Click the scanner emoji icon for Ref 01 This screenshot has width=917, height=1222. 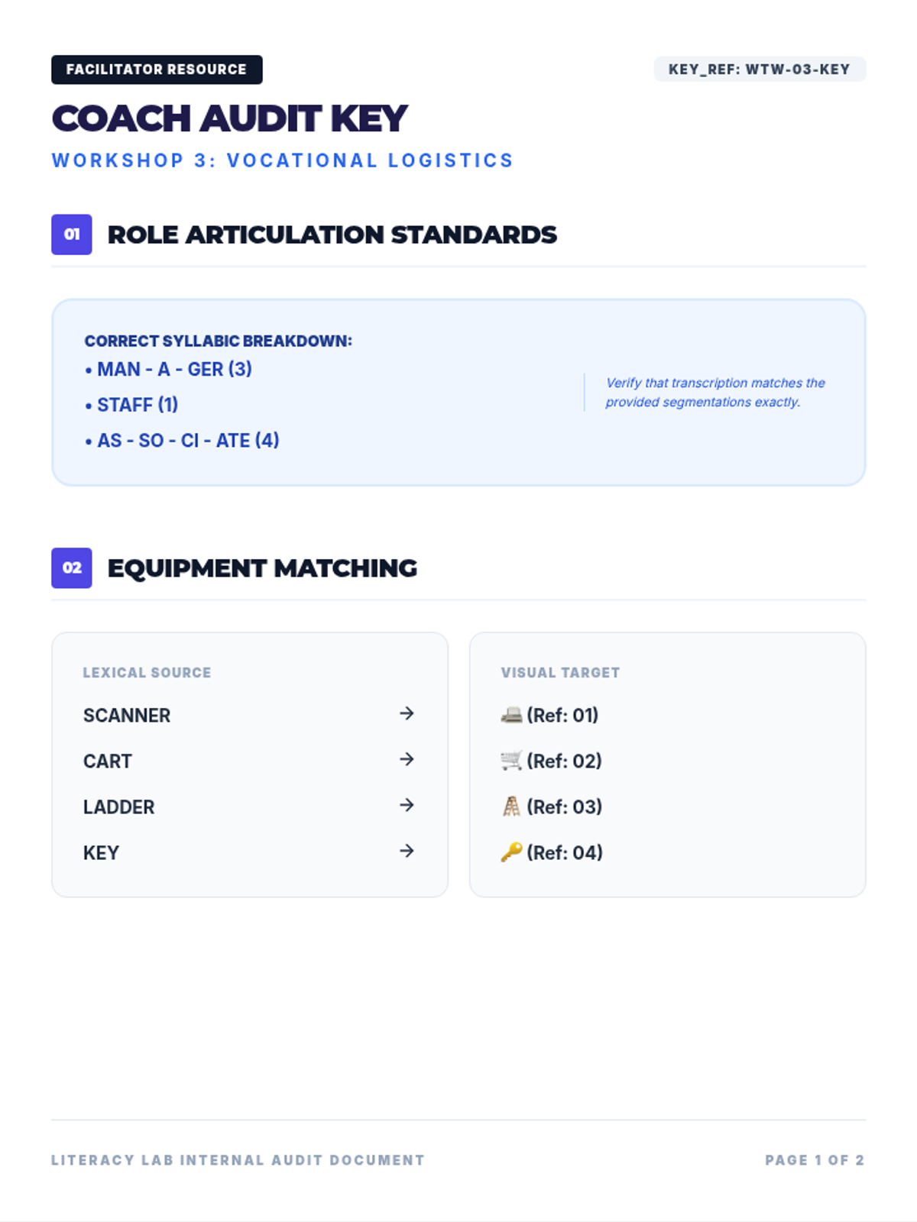(x=511, y=715)
